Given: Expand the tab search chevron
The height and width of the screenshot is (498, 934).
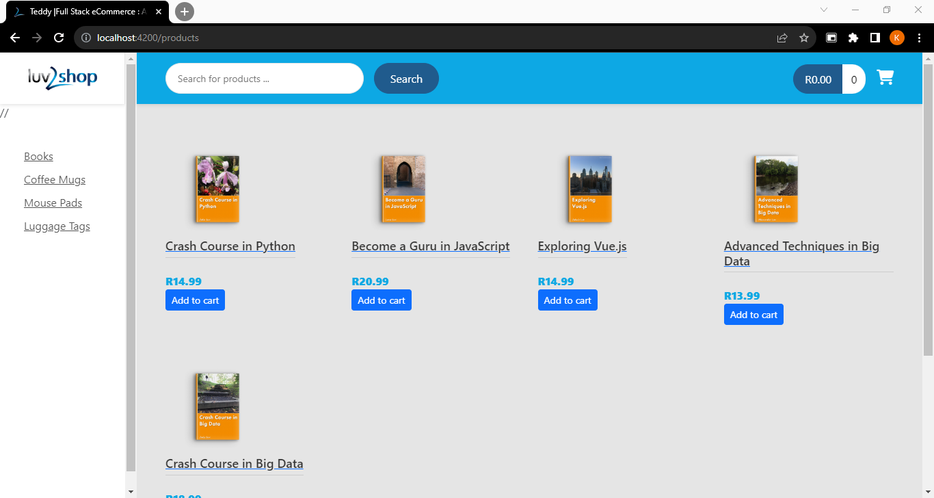Looking at the screenshot, I should pos(824,10).
